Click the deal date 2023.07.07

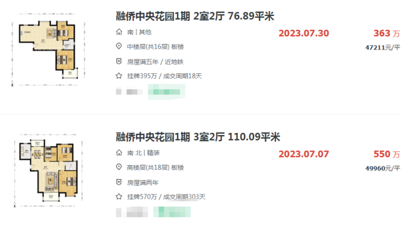[x=304, y=153]
